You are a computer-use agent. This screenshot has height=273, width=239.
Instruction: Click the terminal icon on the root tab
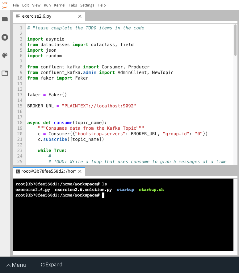[x=18, y=171]
